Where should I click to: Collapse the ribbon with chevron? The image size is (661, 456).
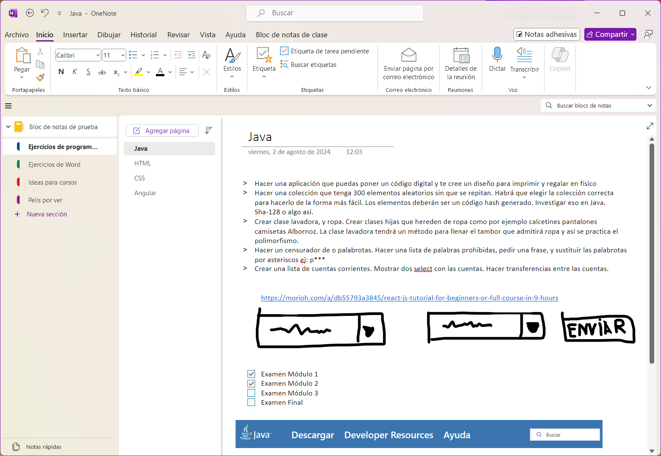click(648, 88)
